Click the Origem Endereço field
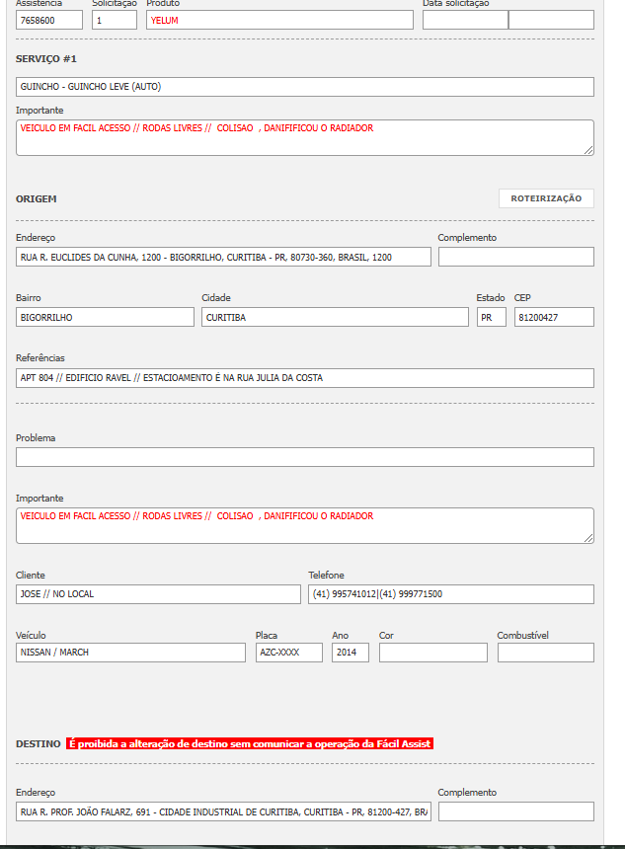Image resolution: width=625 pixels, height=849 pixels. (223, 257)
